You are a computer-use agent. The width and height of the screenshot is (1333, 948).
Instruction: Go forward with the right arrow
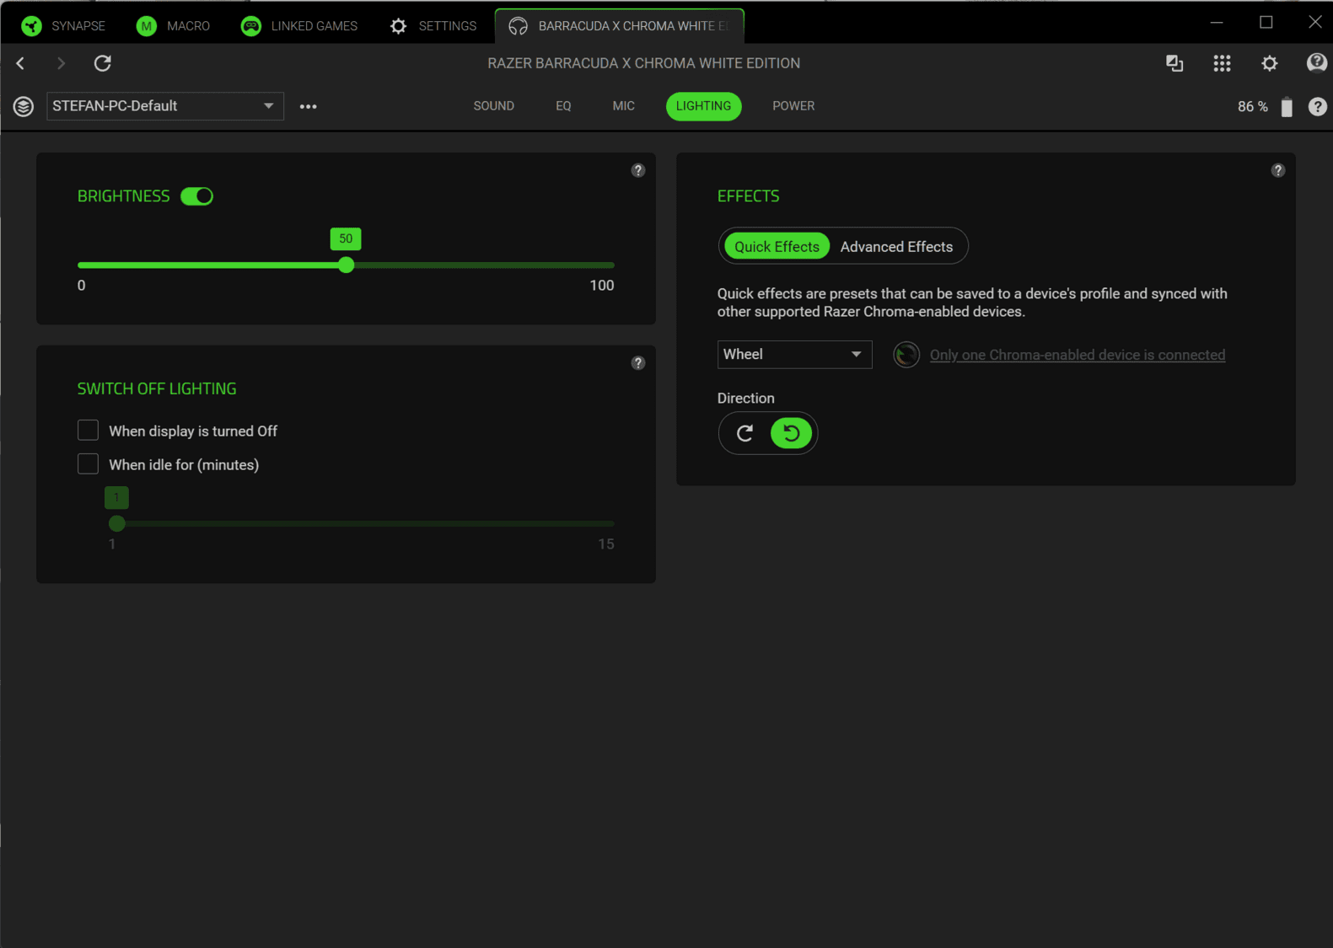(61, 63)
